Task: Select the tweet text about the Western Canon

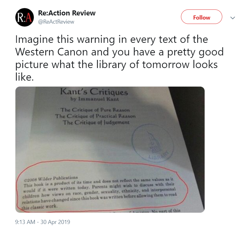Action: [119, 58]
